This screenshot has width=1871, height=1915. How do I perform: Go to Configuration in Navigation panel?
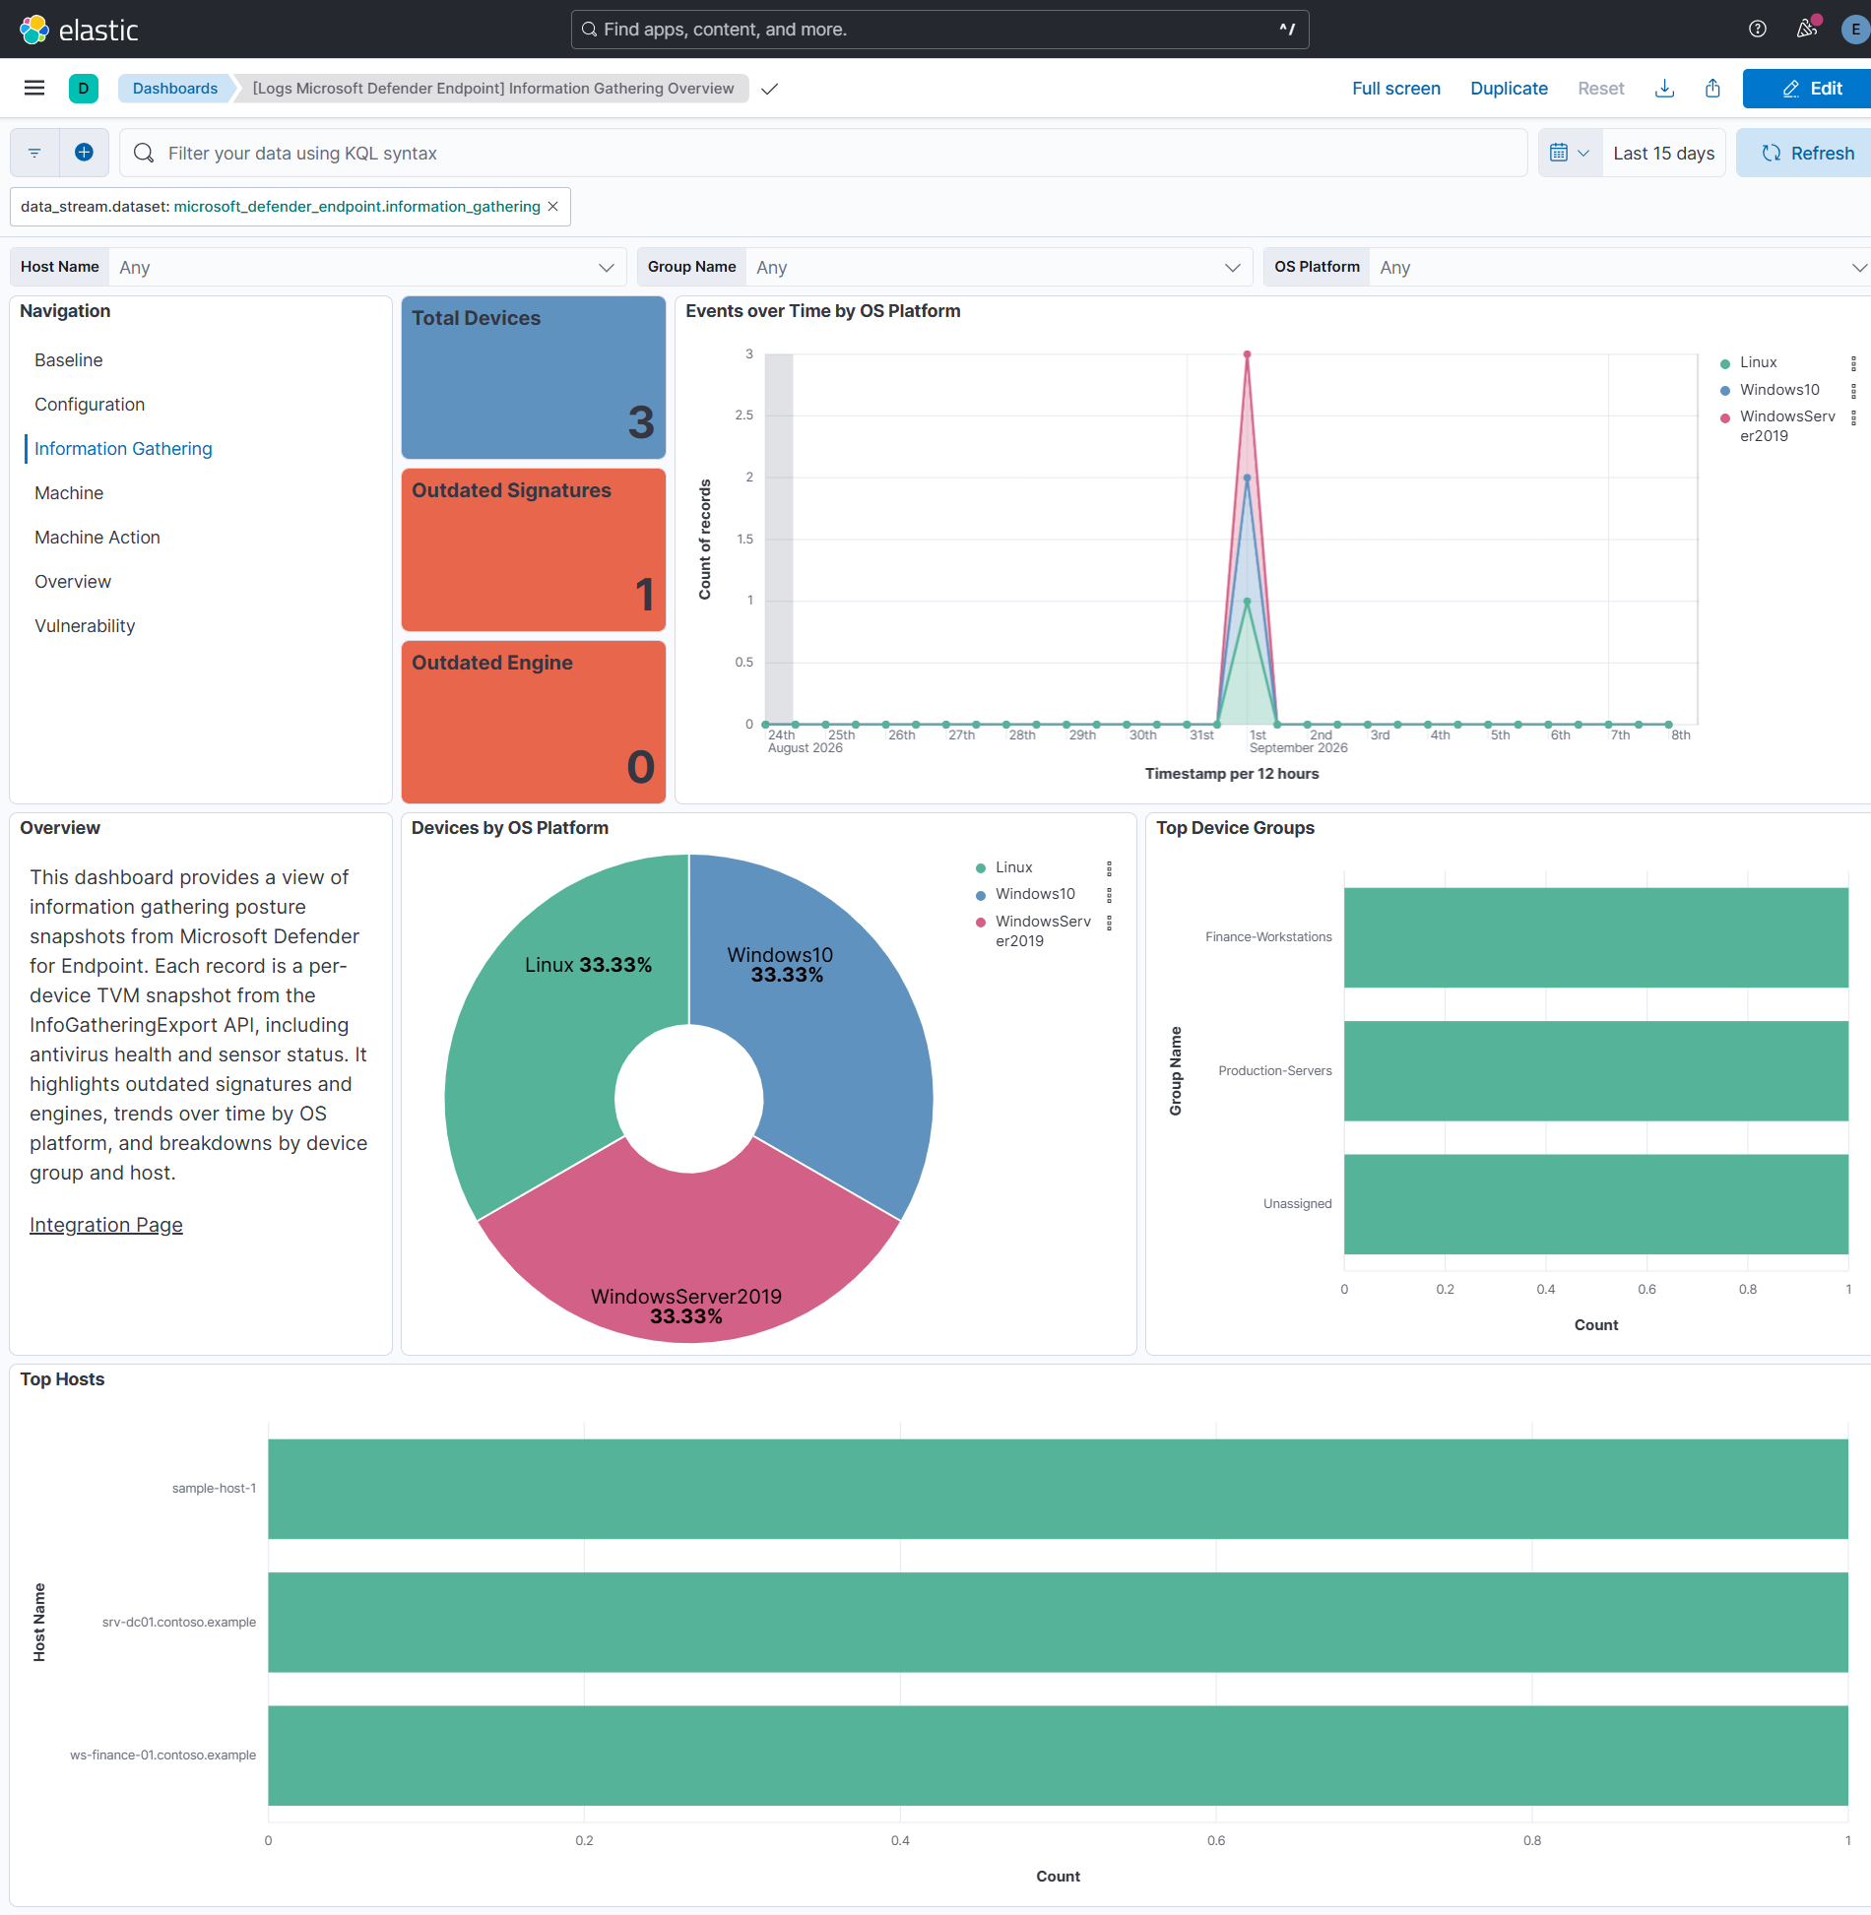(x=90, y=405)
